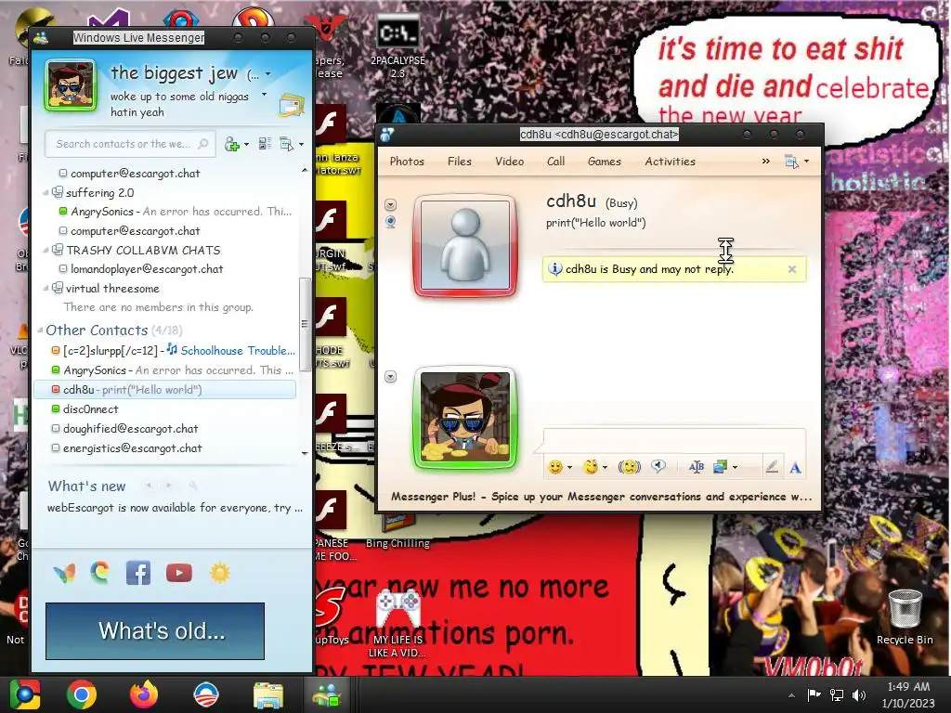Click webEscargot is now available news link

[x=175, y=508]
